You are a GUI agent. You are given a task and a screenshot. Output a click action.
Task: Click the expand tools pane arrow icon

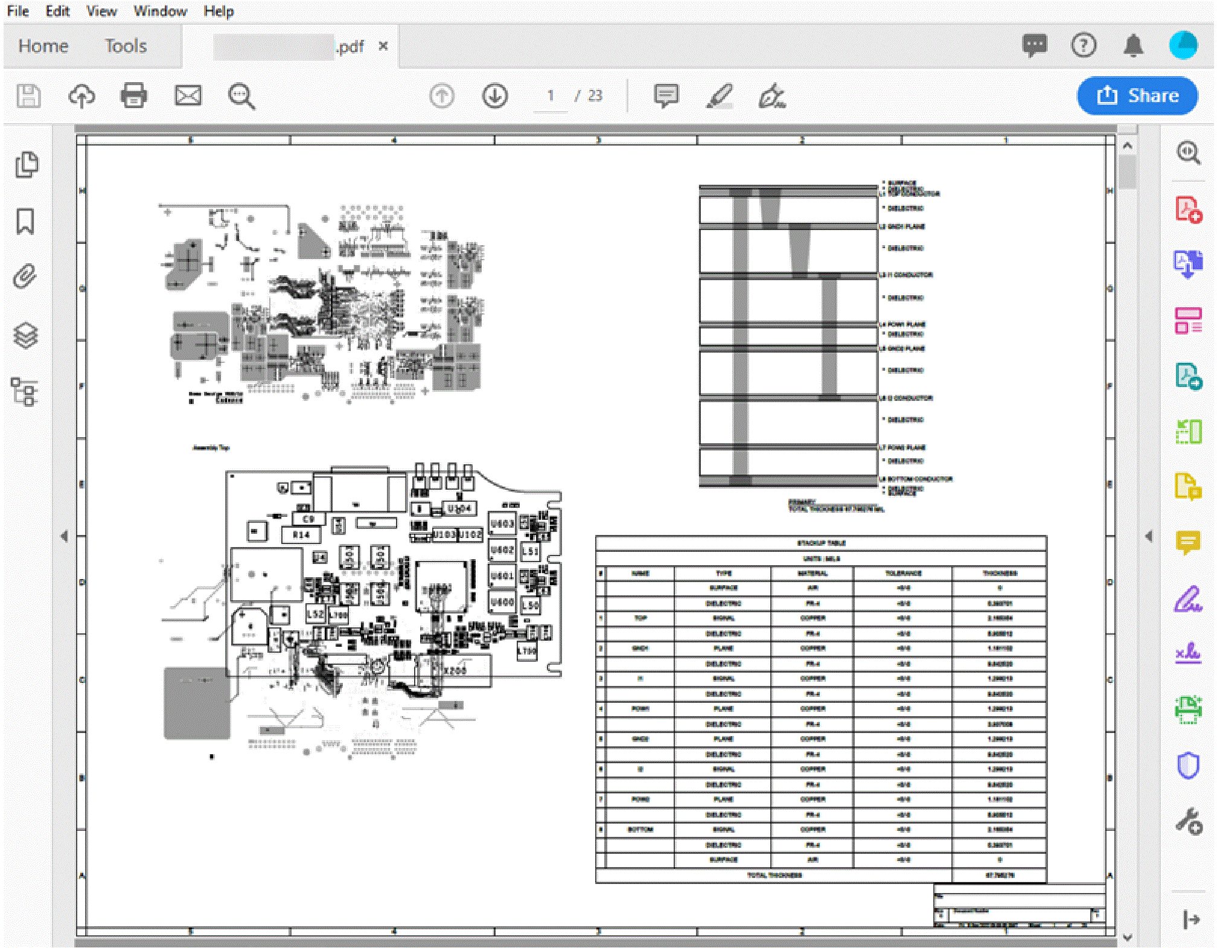pyautogui.click(x=1191, y=920)
